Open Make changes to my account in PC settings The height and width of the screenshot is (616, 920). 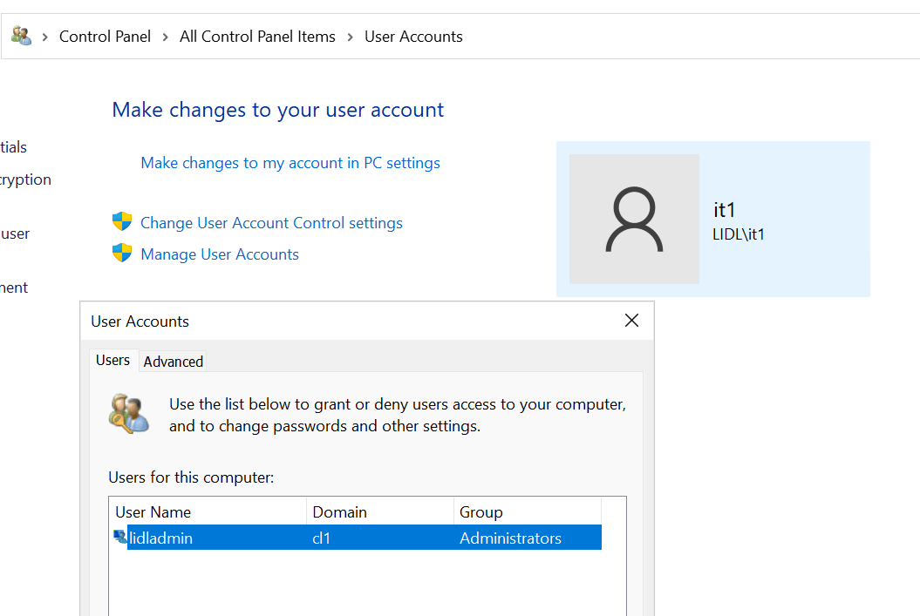290,163
